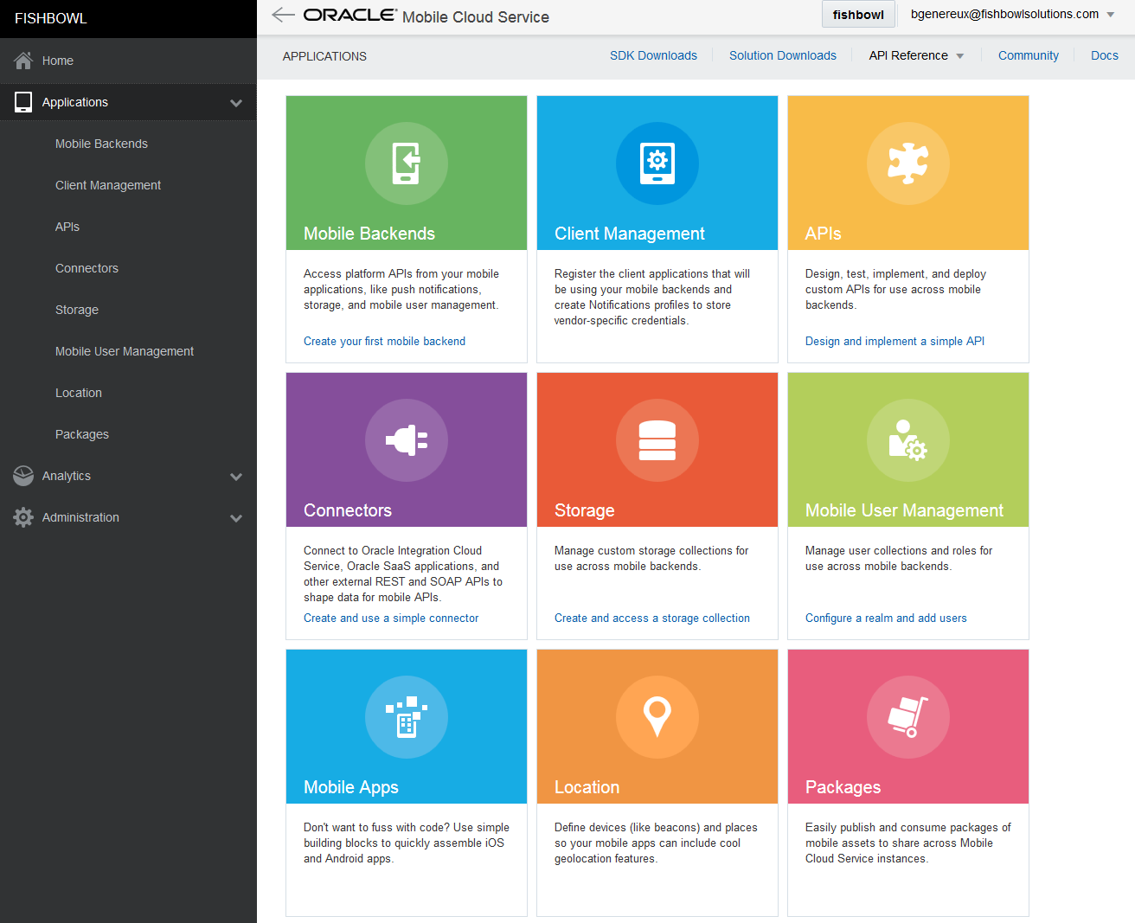
Task: Select Packages in the sidebar
Action: pyautogui.click(x=82, y=434)
